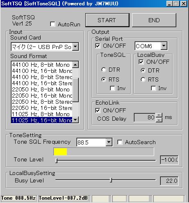Select 22050 Hz, 16-bit Mono format
This screenshot has width=189, height=203.
[x=42, y=96]
